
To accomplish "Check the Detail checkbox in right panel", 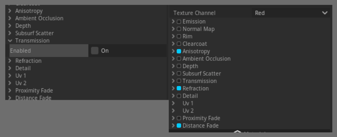I will pyautogui.click(x=179, y=96).
